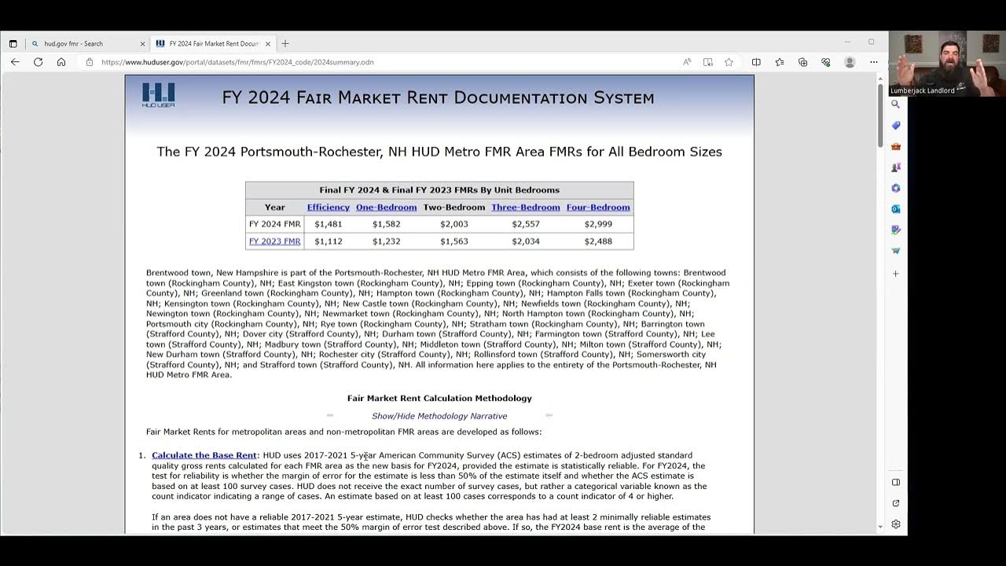Click the Lumberjack Landlord webcam thumbnail

click(947, 64)
